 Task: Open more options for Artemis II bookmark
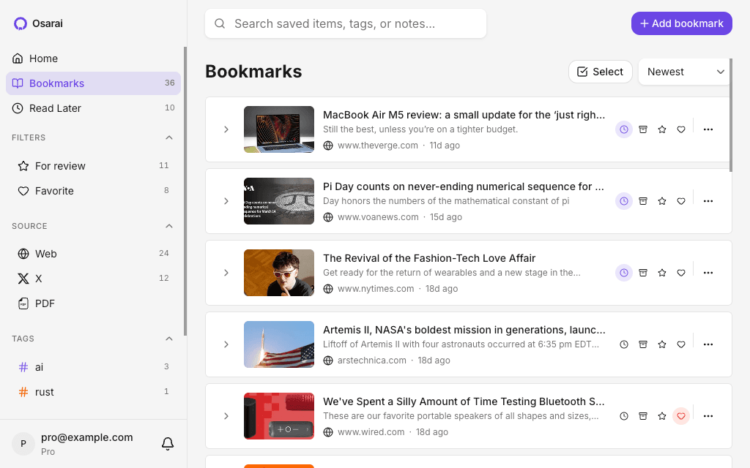pyautogui.click(x=708, y=344)
